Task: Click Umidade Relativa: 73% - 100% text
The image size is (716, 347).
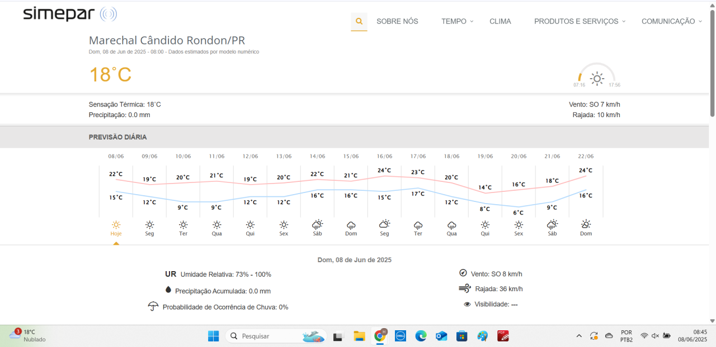Action: click(x=226, y=274)
